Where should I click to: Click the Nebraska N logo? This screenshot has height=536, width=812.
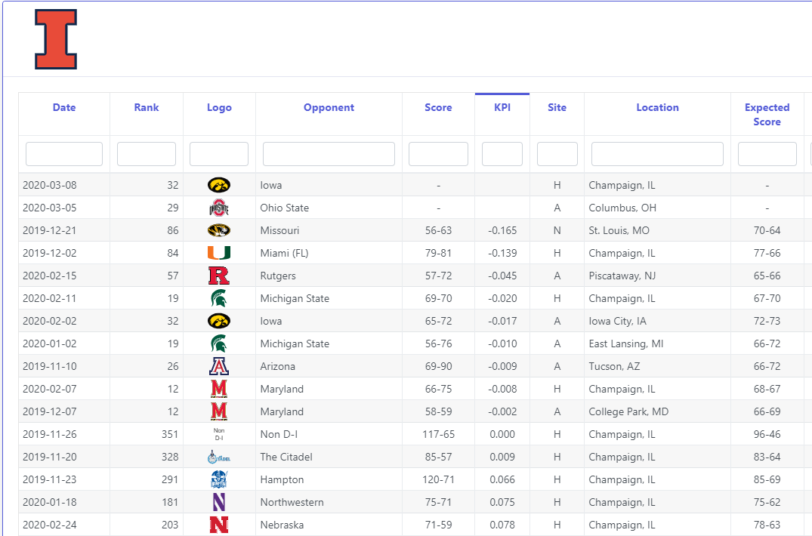tap(219, 525)
